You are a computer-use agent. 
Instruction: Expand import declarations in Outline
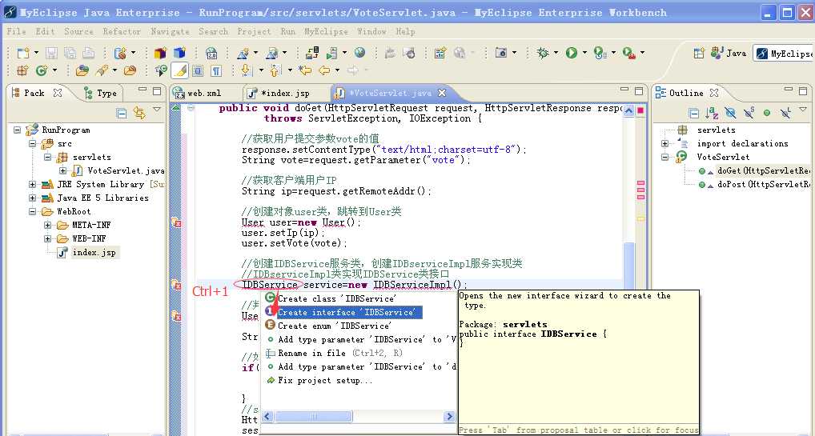pyautogui.click(x=664, y=143)
